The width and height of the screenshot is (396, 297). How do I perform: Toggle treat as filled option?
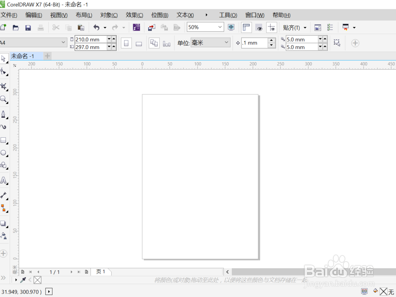click(x=337, y=42)
